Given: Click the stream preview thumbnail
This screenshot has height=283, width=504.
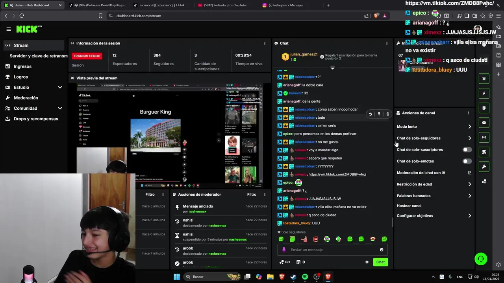Looking at the screenshot, I should (170, 136).
